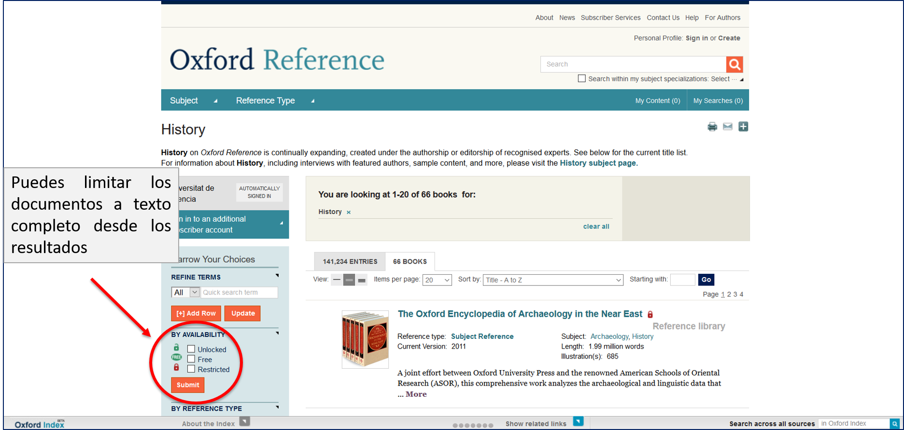Open subject specializations Select dropdown

[x=727, y=79]
